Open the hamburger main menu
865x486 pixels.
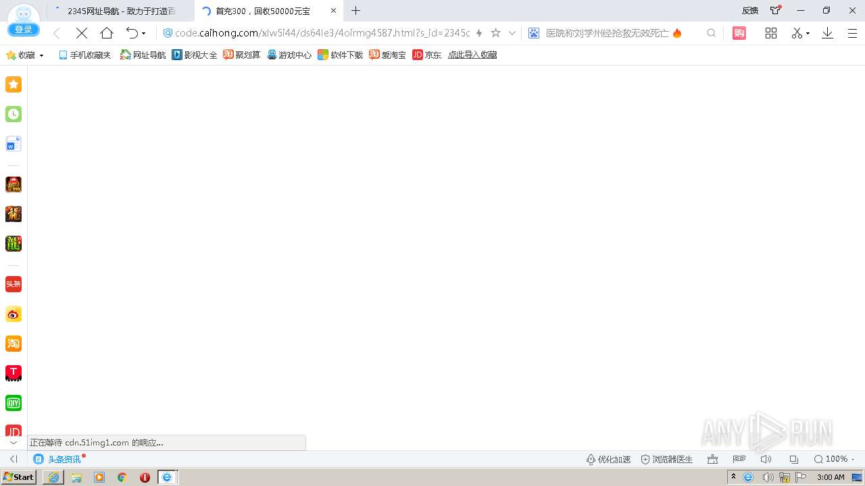852,33
